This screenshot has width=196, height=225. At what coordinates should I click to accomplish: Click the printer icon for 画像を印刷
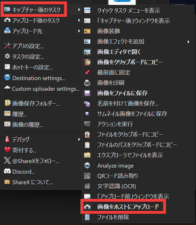click(87, 83)
